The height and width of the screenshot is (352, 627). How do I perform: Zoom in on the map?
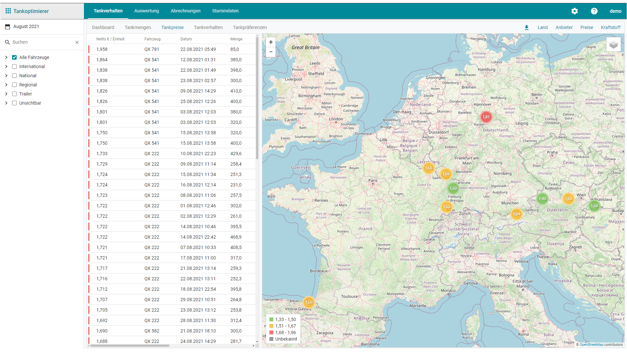271,42
